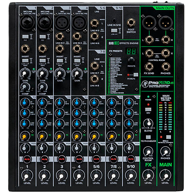Turn the COMP knob on channel 1
Screen dimensions: 192x192
[25, 87]
